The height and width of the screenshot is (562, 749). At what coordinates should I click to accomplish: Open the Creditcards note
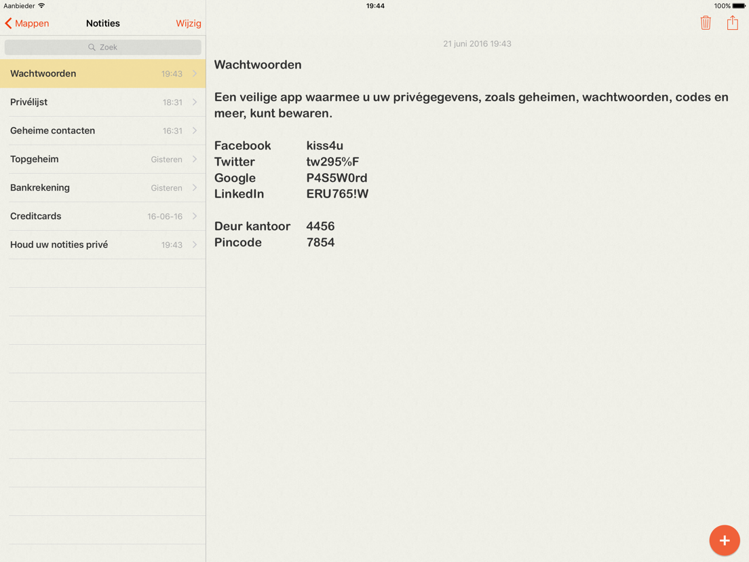pos(102,216)
